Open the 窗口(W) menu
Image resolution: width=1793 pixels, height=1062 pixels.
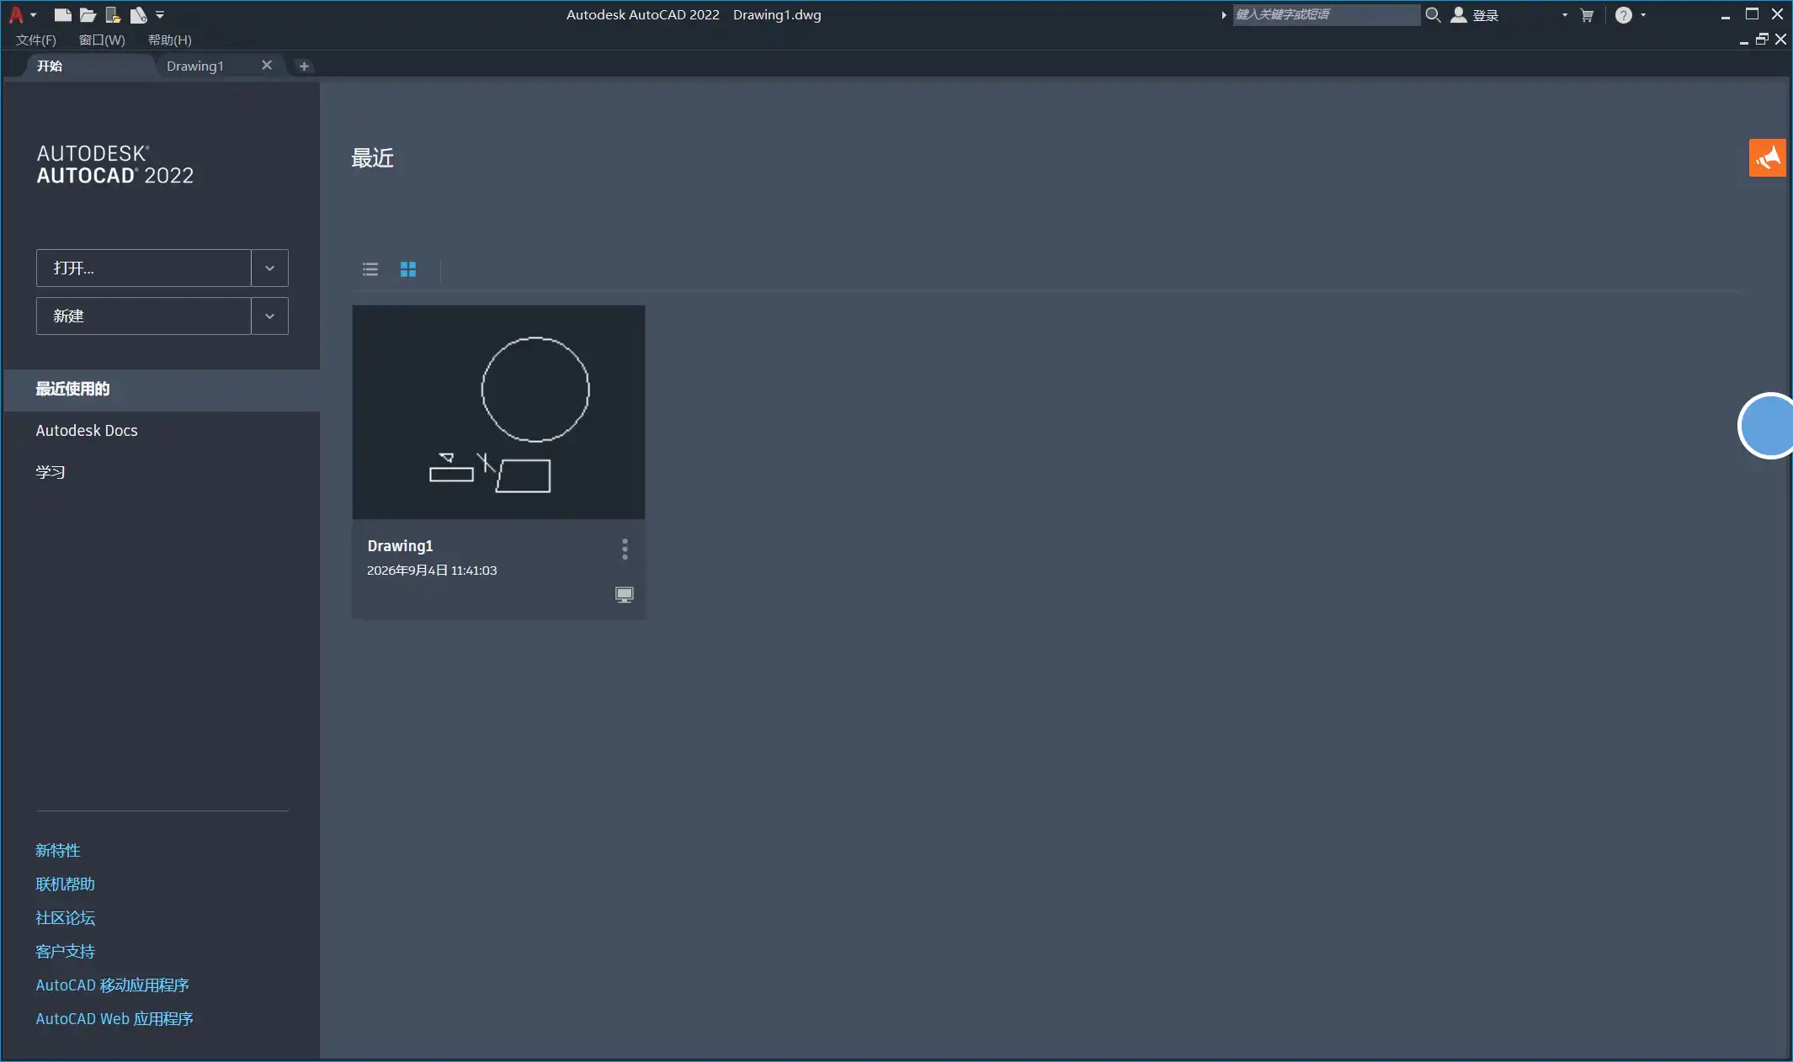click(102, 40)
